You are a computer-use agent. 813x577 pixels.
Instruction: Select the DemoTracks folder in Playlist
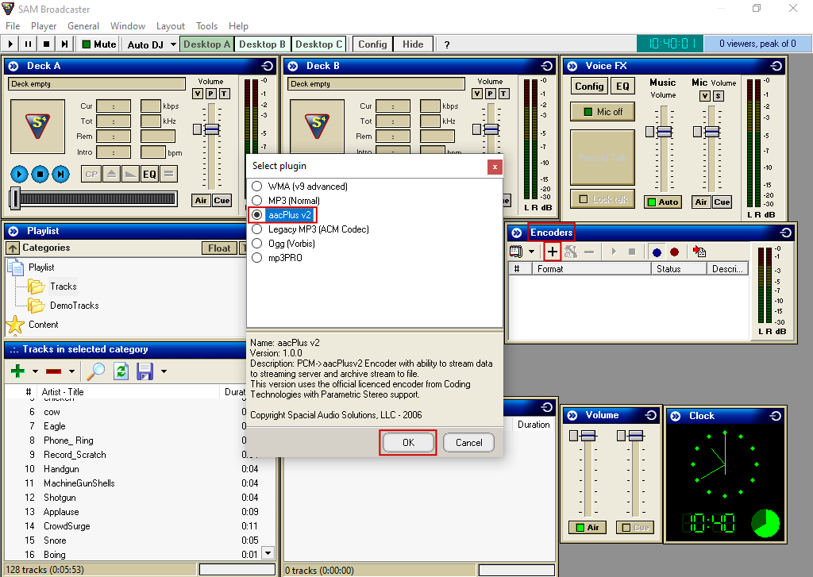coord(73,306)
